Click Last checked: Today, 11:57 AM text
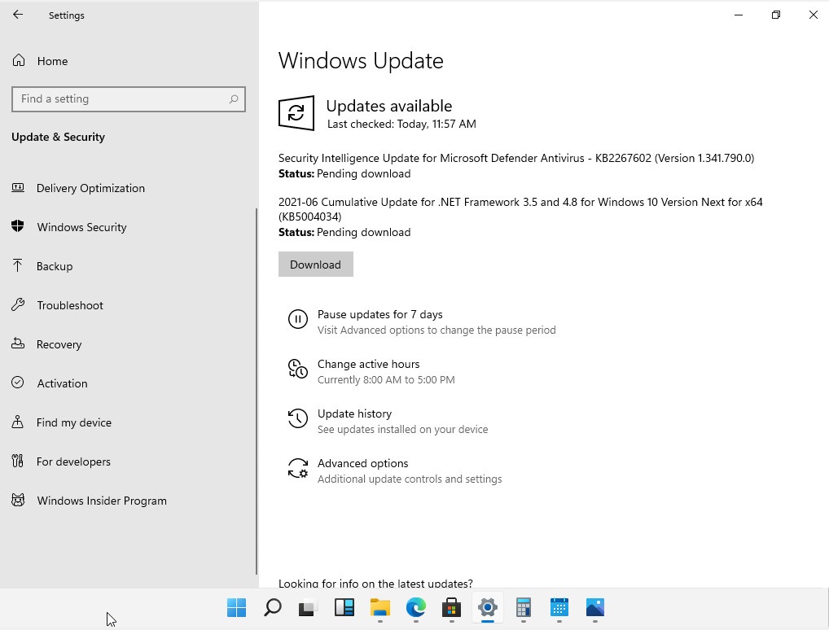The width and height of the screenshot is (829, 630). tap(401, 125)
